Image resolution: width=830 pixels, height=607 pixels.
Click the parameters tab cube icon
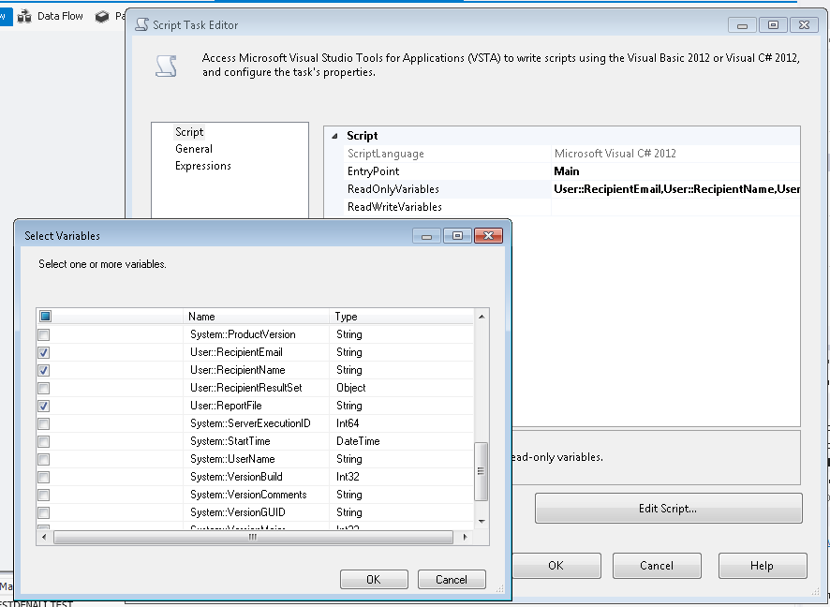[x=101, y=17]
